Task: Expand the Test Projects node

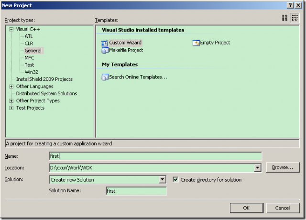Action: click(x=11, y=108)
